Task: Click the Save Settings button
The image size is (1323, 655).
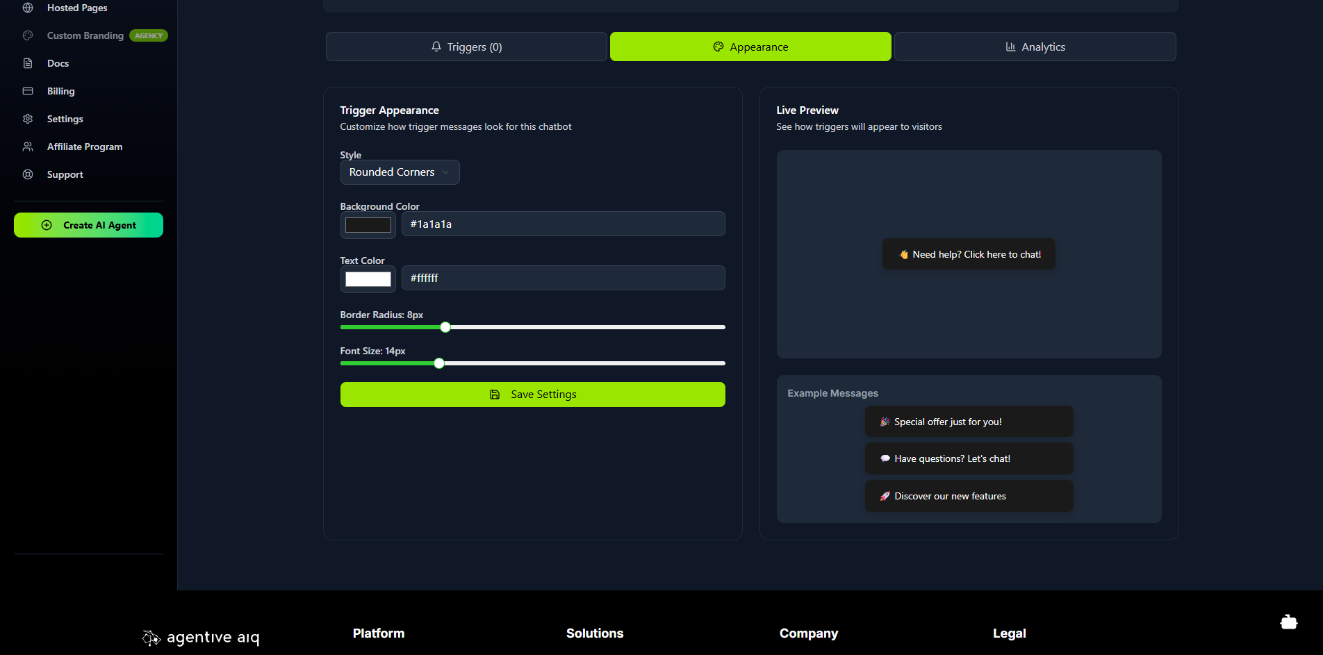Action: [x=532, y=395]
